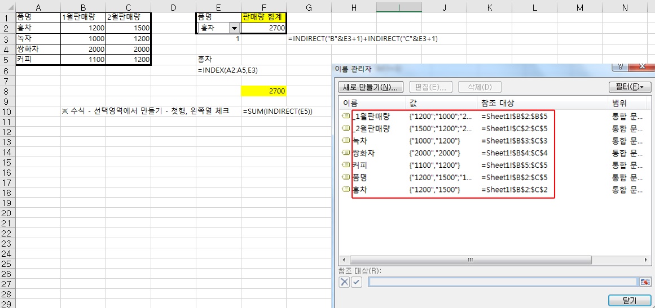Click the name icon beside _2월판매량
655x308 pixels.
click(x=346, y=128)
